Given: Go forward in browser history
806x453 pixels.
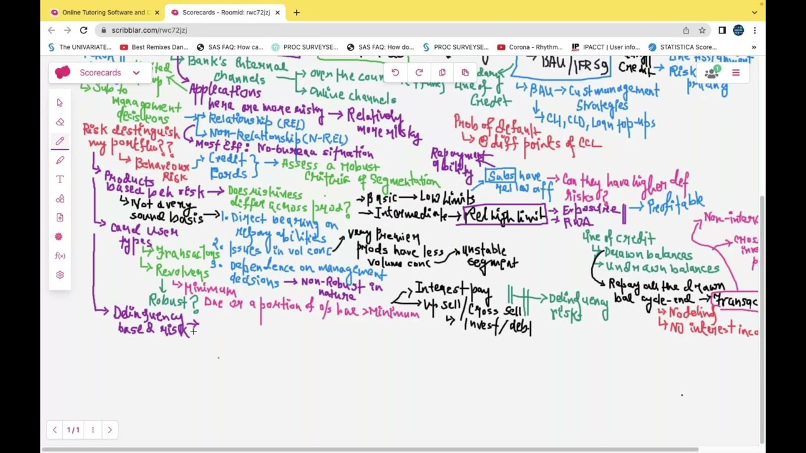Looking at the screenshot, I should point(67,30).
